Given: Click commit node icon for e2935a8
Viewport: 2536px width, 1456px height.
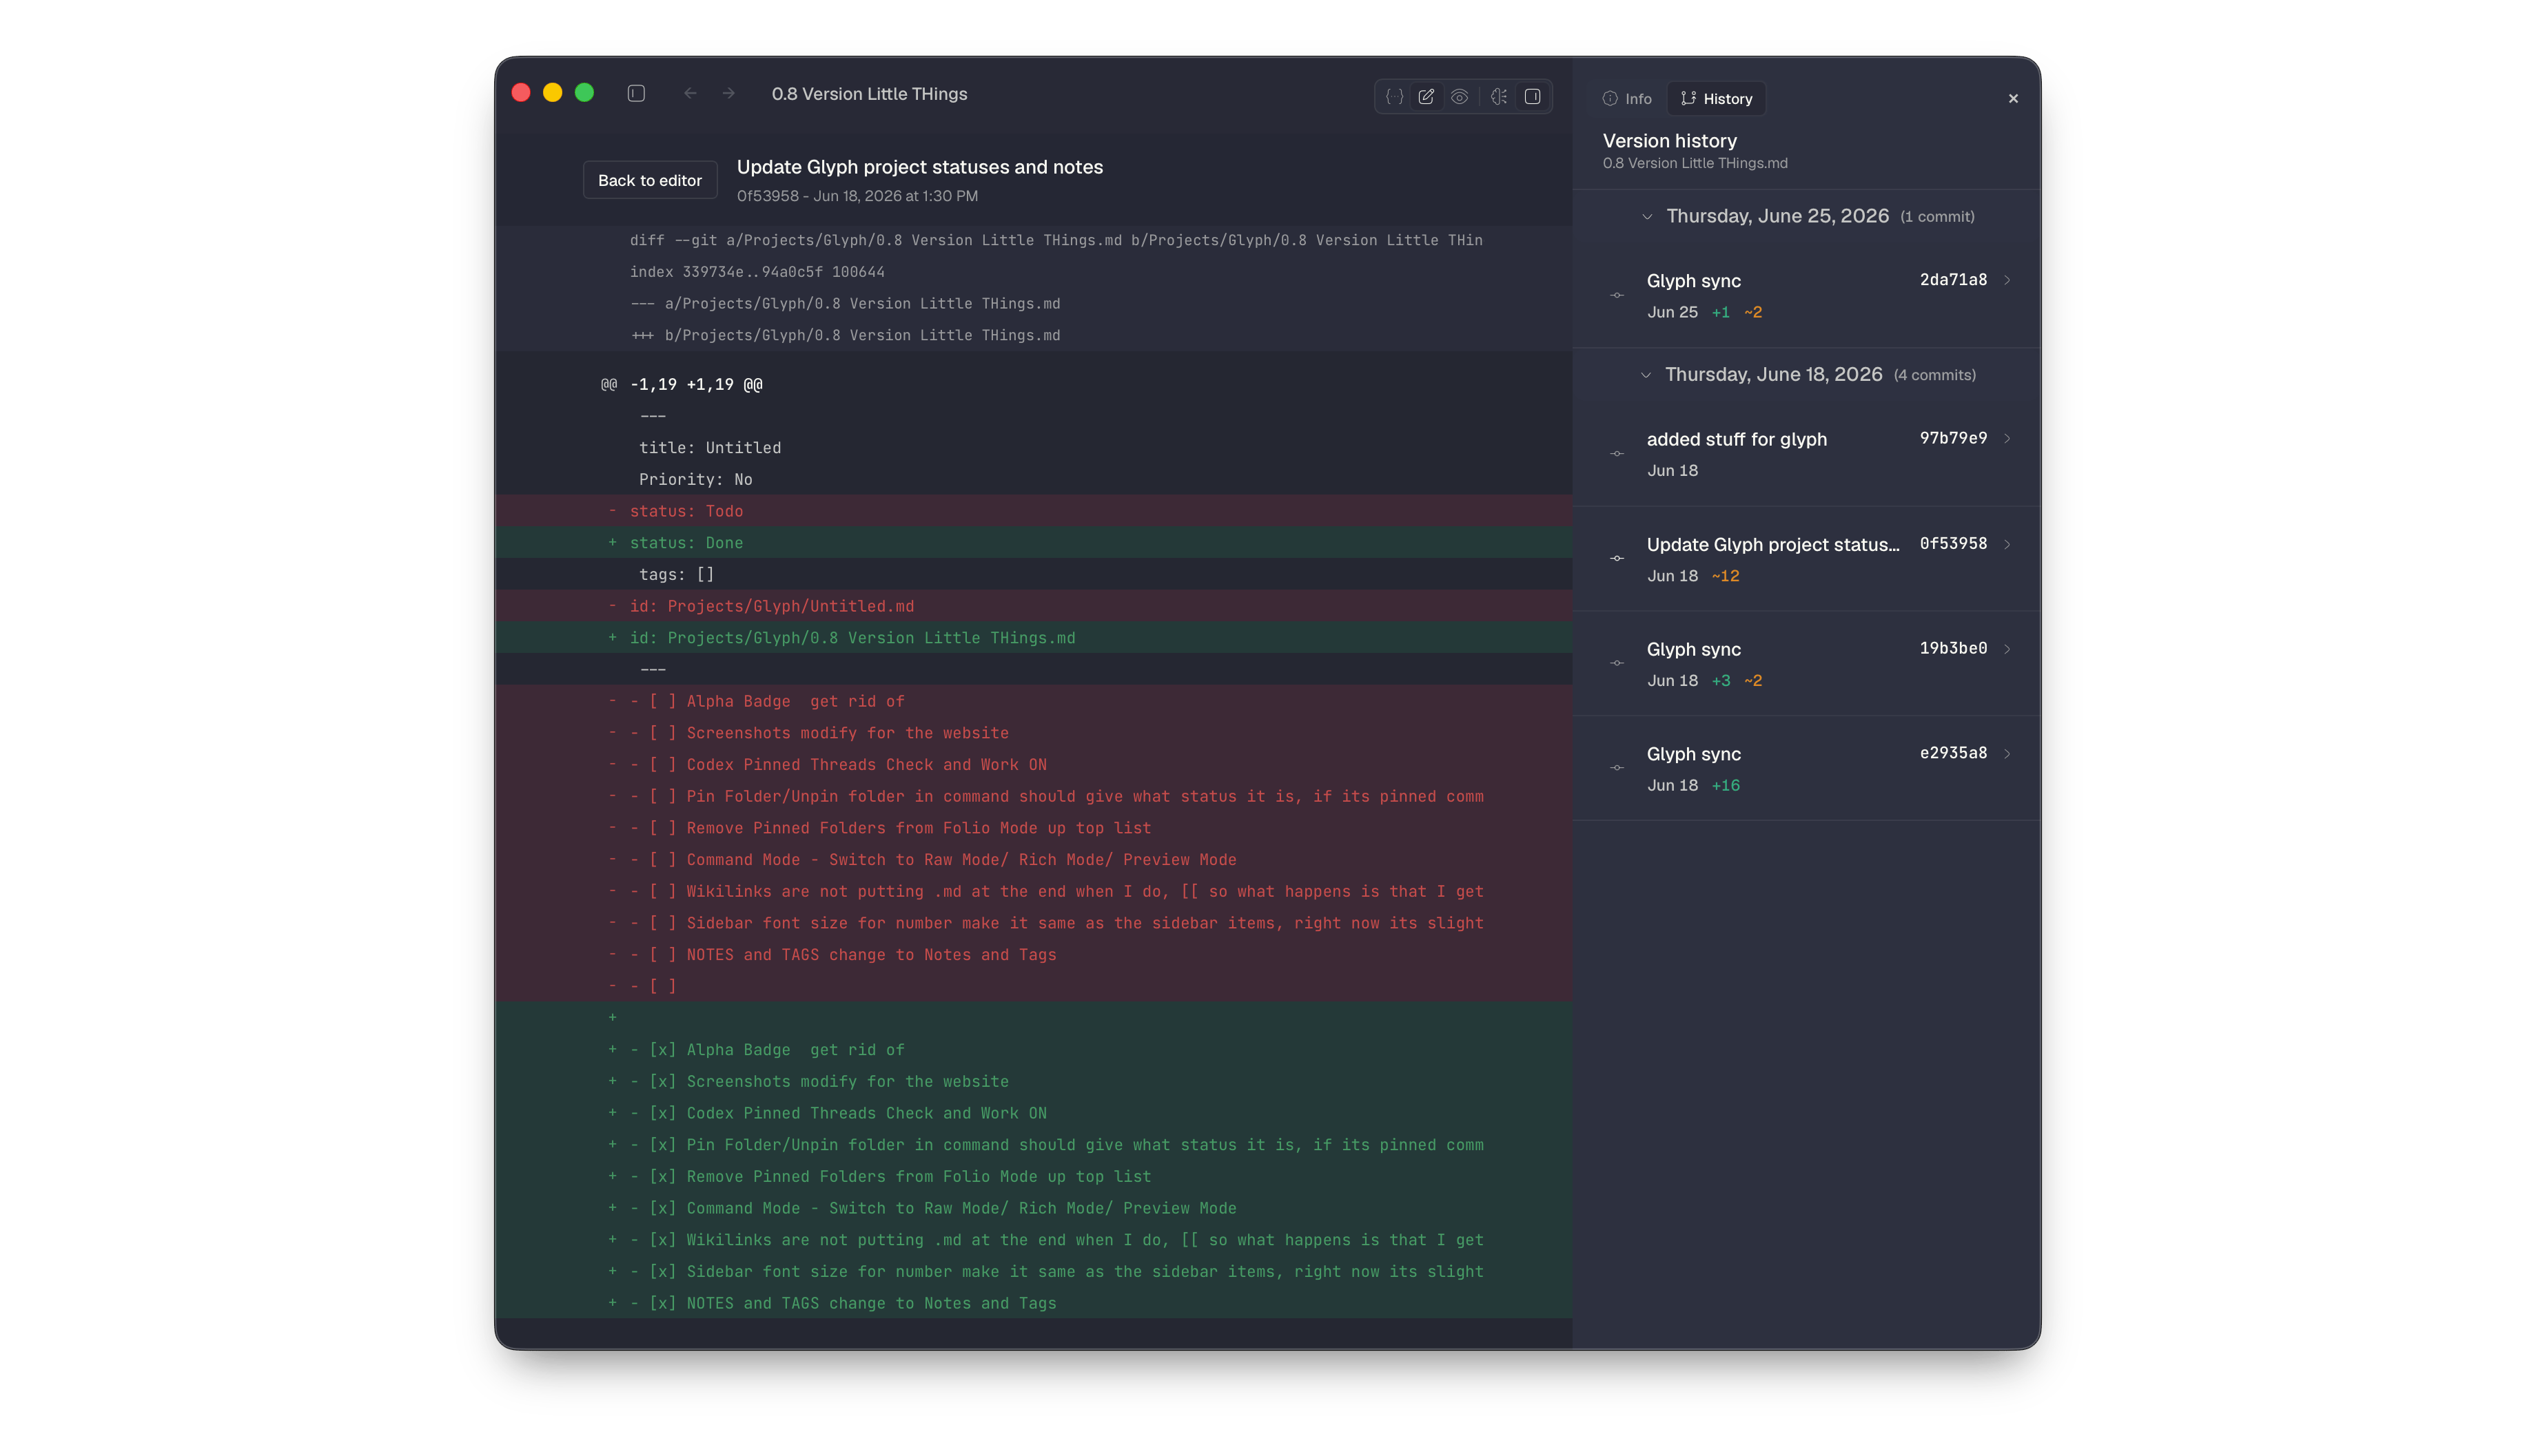Looking at the screenshot, I should pyautogui.click(x=1617, y=768).
